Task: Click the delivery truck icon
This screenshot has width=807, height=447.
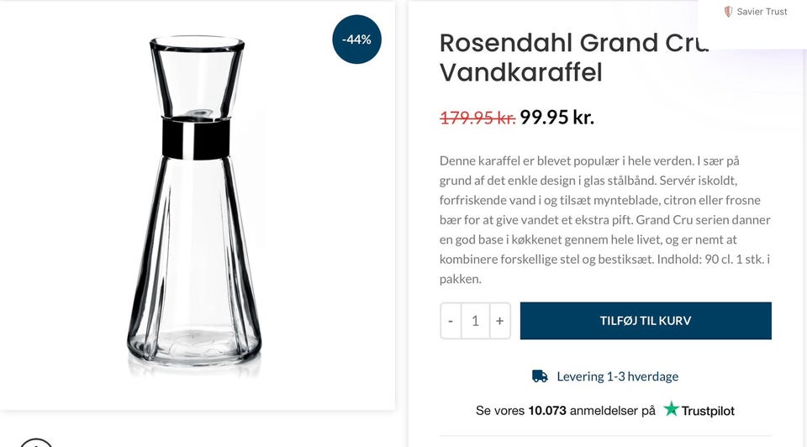Action: 540,376
